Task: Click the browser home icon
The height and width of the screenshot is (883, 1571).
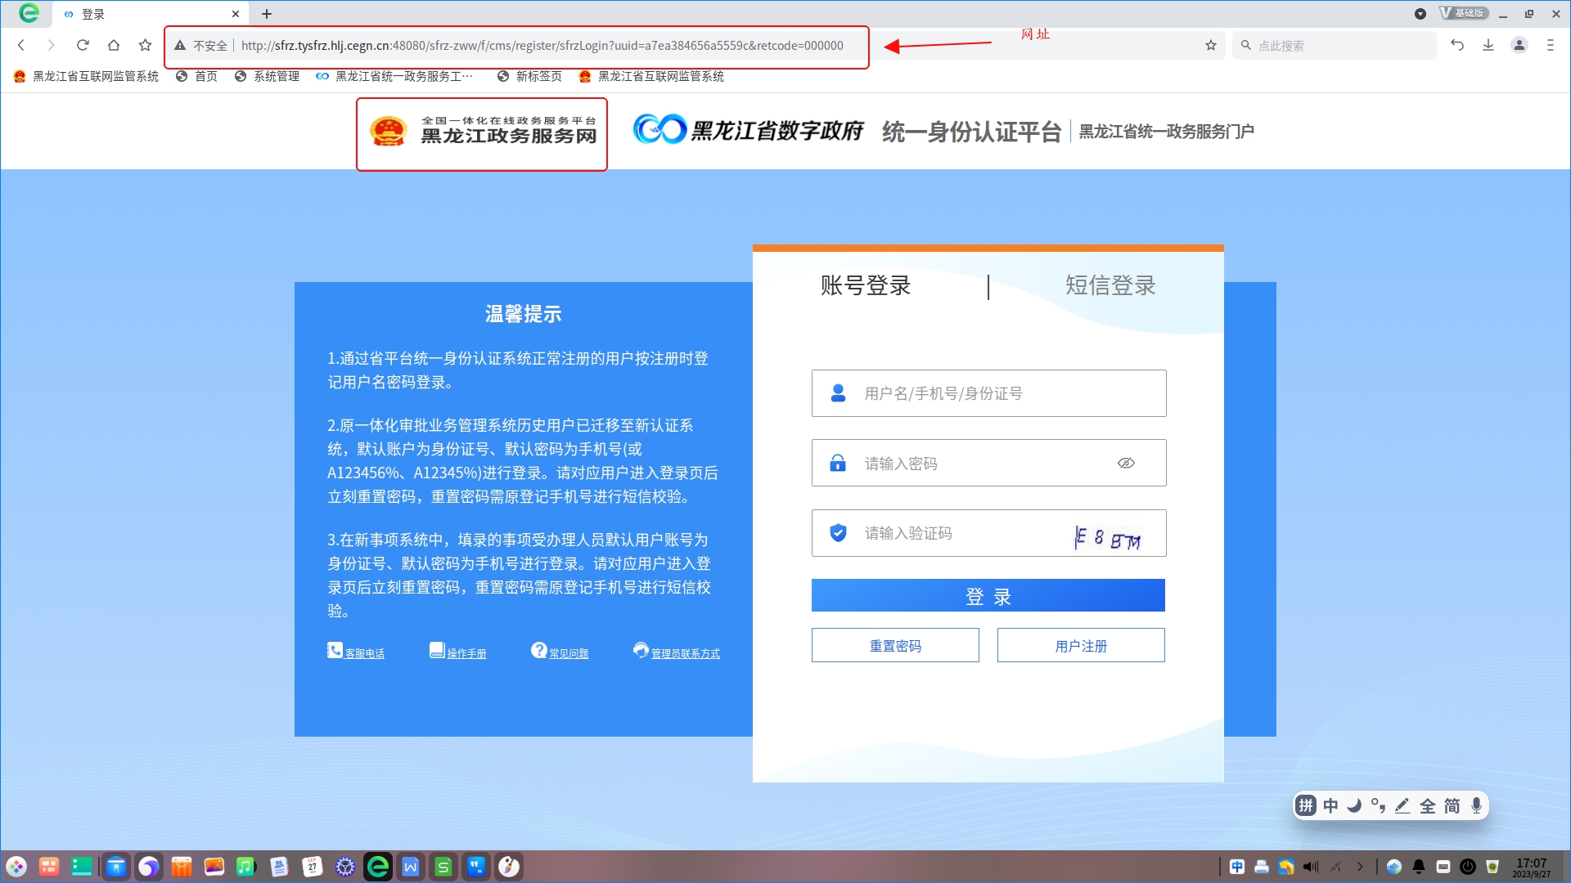Action: click(114, 45)
